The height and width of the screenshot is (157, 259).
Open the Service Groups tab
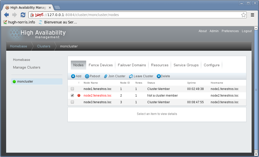click(x=186, y=65)
